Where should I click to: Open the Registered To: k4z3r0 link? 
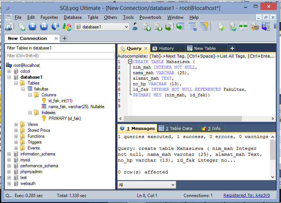coord(247,195)
